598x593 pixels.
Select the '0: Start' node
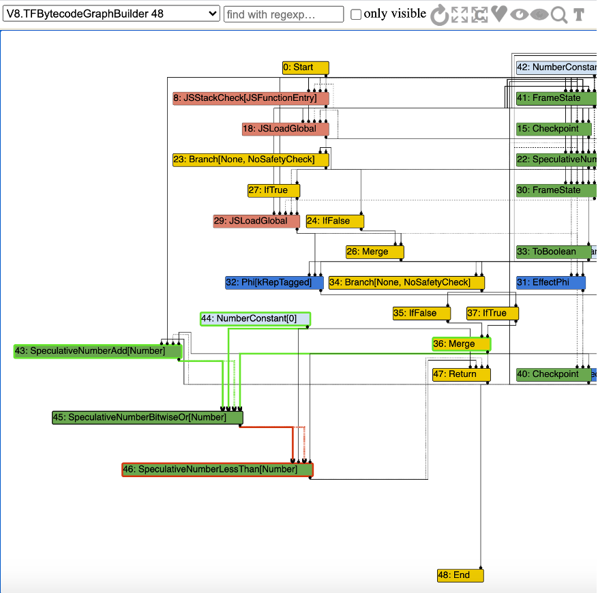[x=305, y=67]
